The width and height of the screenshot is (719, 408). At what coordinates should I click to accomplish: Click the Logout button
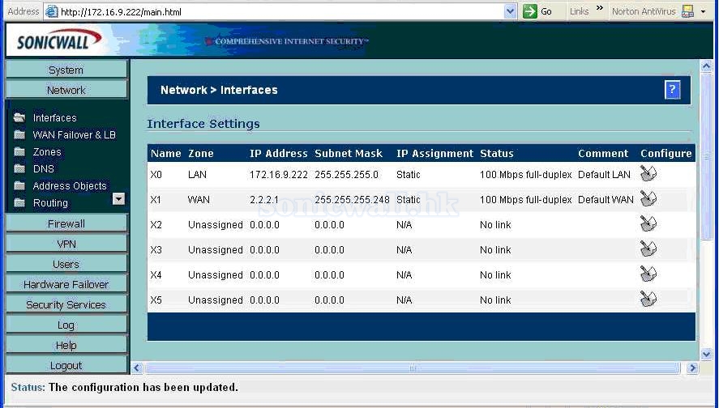66,366
